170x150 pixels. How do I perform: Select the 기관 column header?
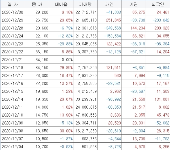tap(134, 5)
